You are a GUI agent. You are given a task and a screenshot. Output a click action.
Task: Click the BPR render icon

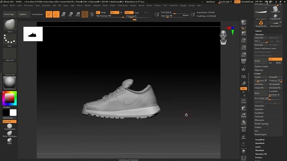click(x=244, y=22)
